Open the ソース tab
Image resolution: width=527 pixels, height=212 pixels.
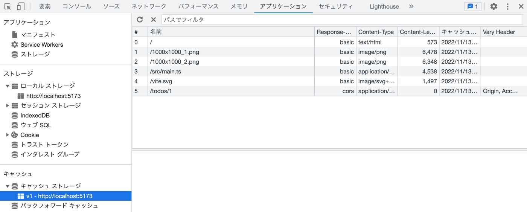pos(111,6)
